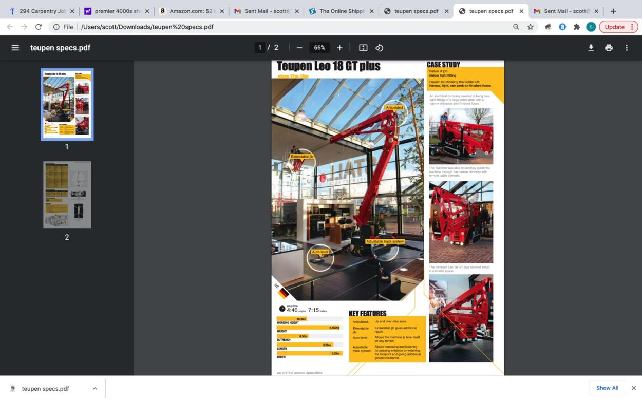Close the Amazon.com tab
642x401 pixels.
[x=222, y=11]
